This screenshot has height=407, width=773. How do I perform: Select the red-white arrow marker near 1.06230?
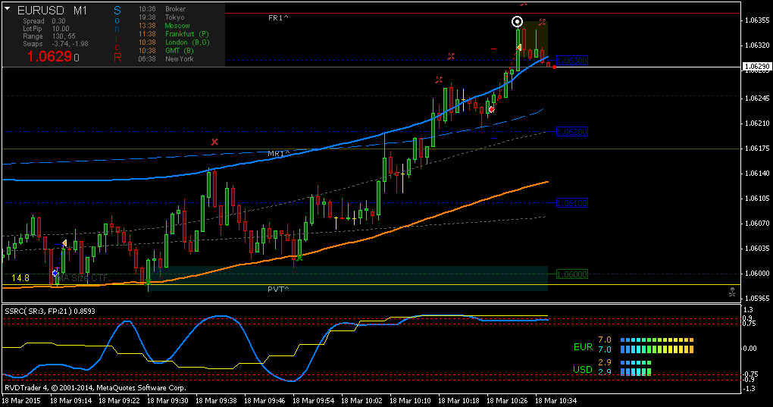click(x=492, y=109)
